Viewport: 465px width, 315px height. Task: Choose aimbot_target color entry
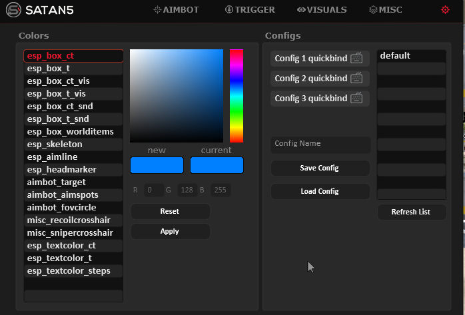point(73,182)
